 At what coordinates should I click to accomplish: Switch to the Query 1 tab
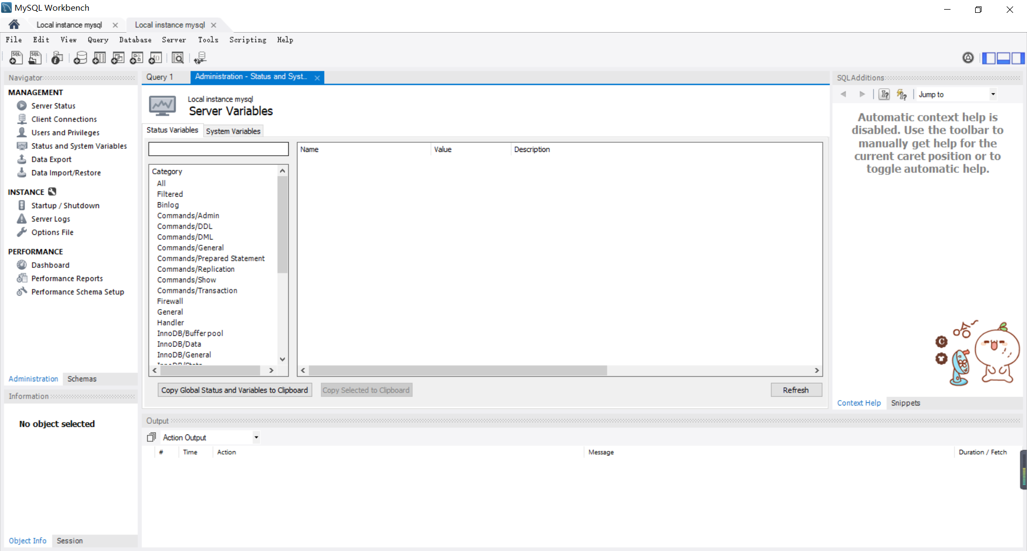click(x=160, y=77)
